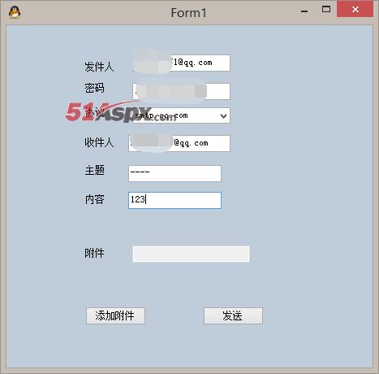Click the gray 附件 attachment path box
The height and width of the screenshot is (374, 379).
tap(191, 254)
